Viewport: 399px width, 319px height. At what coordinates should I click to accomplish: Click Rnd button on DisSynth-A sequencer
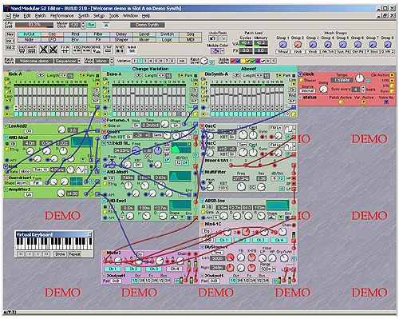(292, 95)
